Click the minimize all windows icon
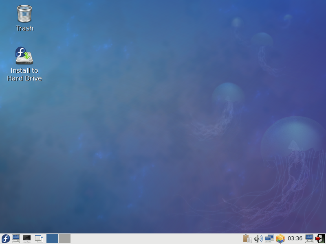The image size is (326, 244). click(39, 239)
